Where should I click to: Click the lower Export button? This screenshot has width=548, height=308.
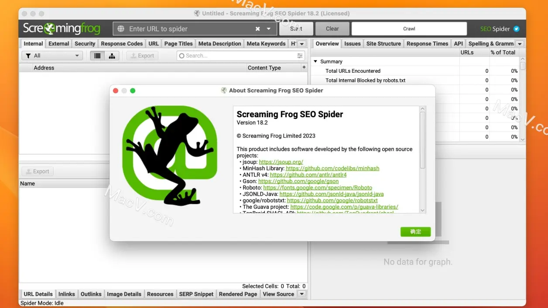click(x=38, y=172)
